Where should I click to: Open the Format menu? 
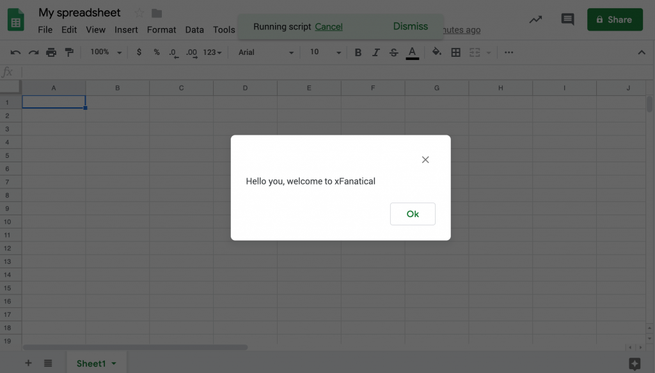[x=162, y=29]
